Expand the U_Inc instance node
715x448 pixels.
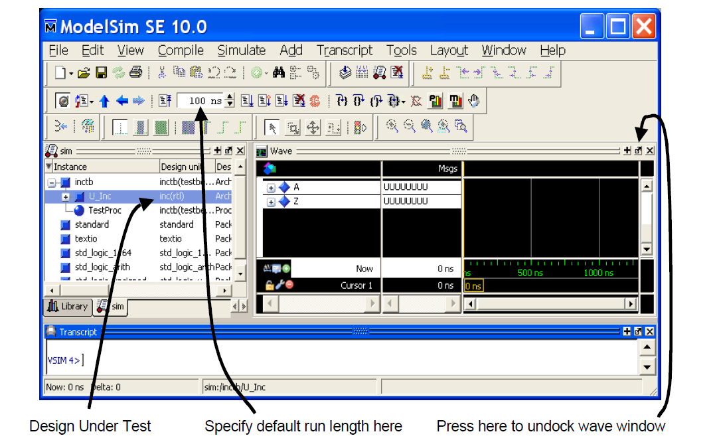[x=66, y=197]
